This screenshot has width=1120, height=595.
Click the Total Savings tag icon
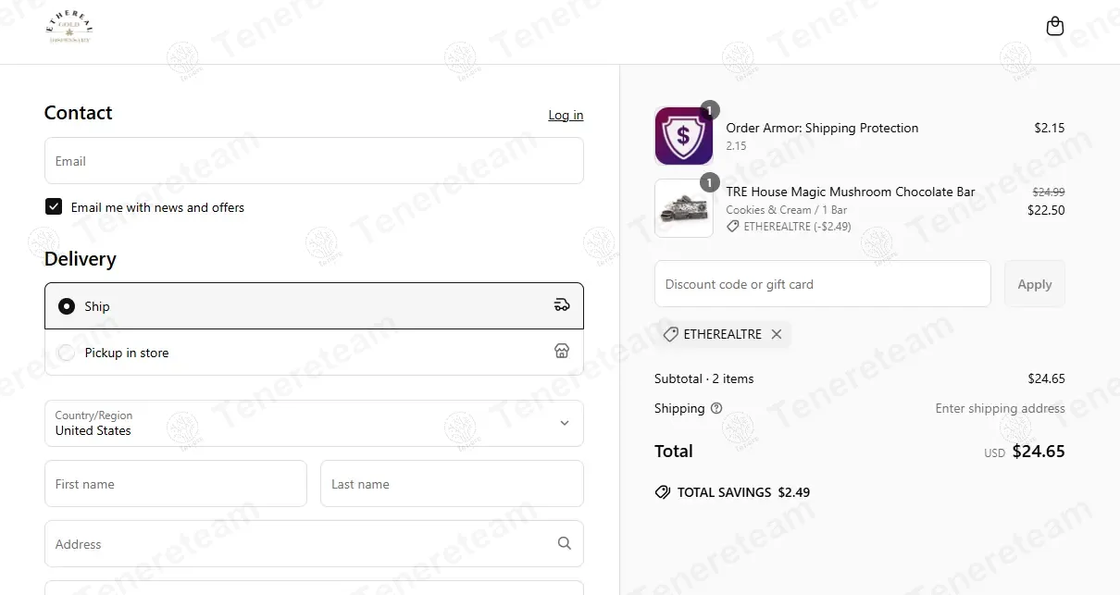[663, 492]
